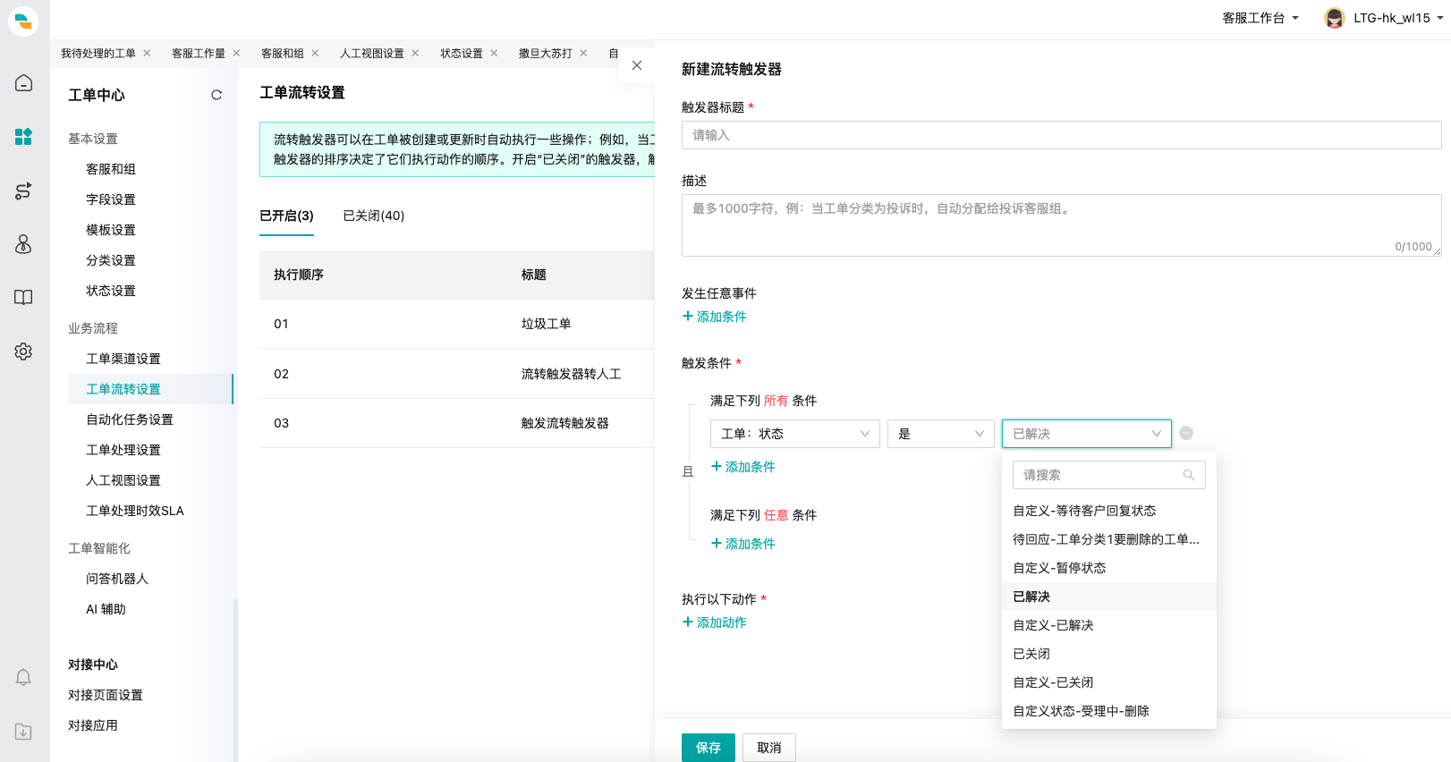Image resolution: width=1451 pixels, height=762 pixels.
Task: Click the app logo at top left
Action: [23, 21]
